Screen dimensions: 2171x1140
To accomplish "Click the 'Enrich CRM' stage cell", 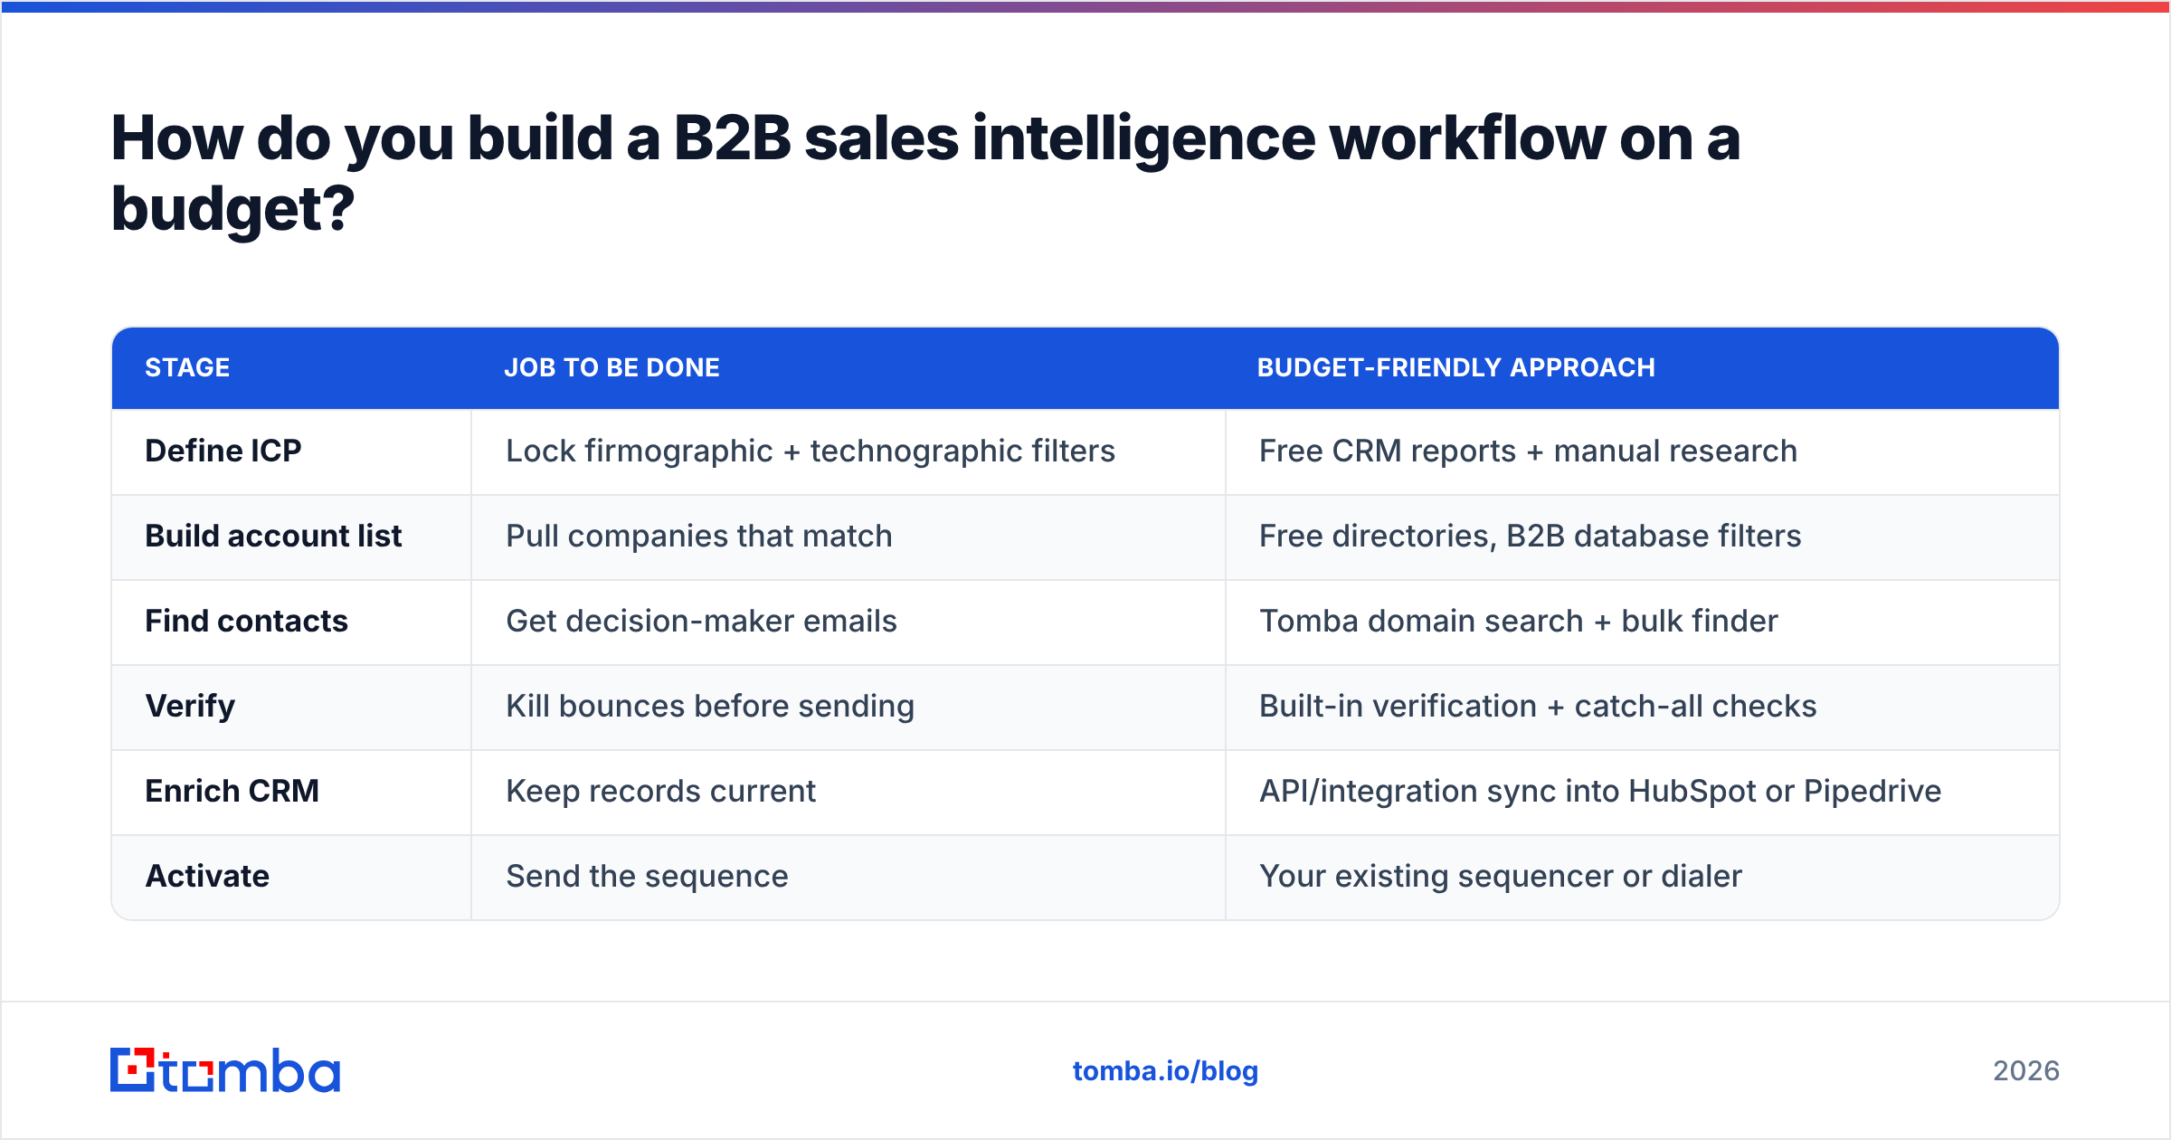I will click(x=291, y=792).
